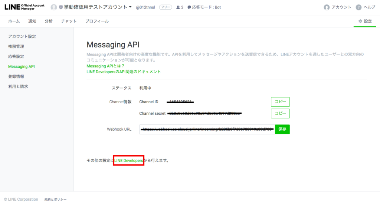Screen dimensions: 380x207
Task: Open the チャット tab
Action: [x=69, y=21]
